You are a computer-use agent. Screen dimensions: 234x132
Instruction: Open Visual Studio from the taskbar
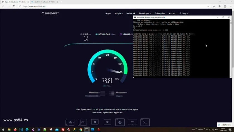coord(33,129)
